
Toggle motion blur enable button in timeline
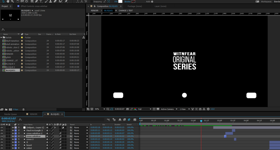click(129, 119)
